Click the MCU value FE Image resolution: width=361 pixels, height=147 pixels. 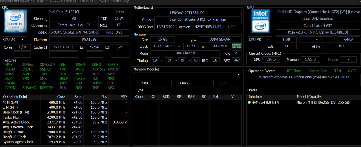[119, 25]
